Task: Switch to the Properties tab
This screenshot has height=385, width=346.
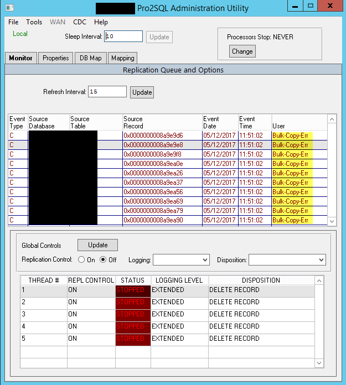Action: point(56,58)
